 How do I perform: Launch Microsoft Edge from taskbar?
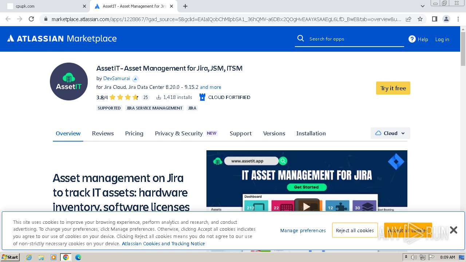[x=78, y=257]
